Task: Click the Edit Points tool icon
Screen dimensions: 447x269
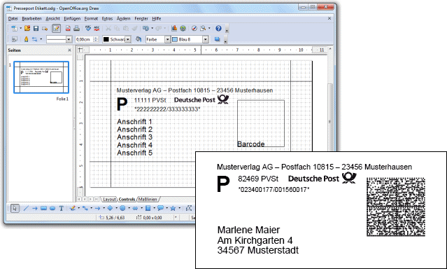Action: tap(188, 208)
